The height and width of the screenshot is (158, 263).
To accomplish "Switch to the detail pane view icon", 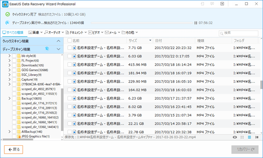I will coord(256,137).
